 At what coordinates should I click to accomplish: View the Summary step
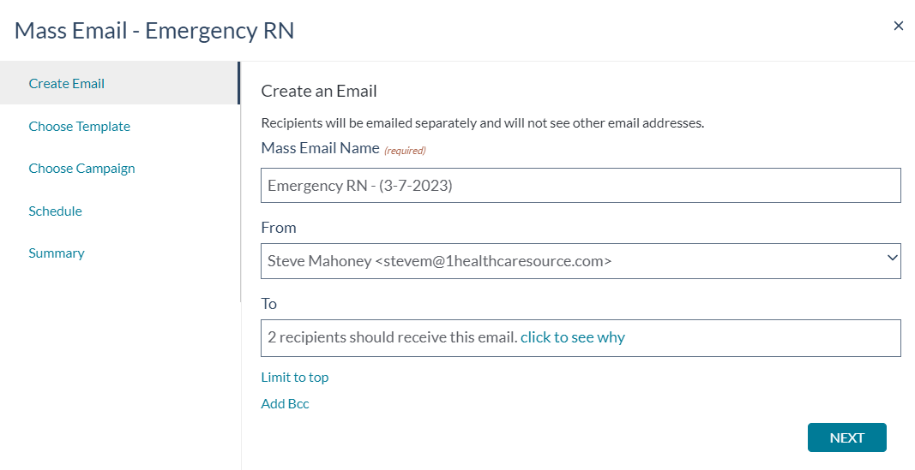coord(57,253)
